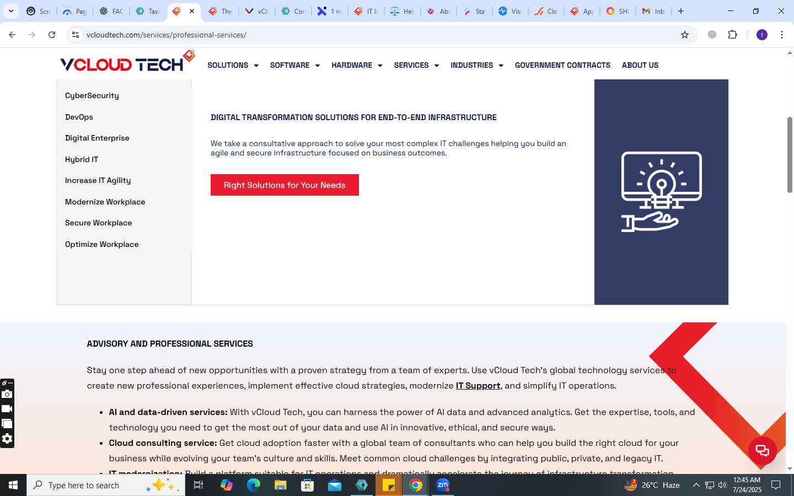Close the active vCloud Tech tab
The height and width of the screenshot is (496, 794).
click(192, 11)
